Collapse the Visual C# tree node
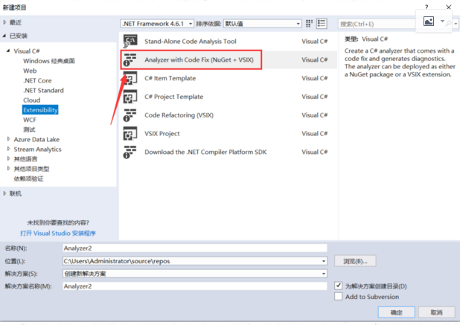460x325 pixels. click(x=8, y=51)
